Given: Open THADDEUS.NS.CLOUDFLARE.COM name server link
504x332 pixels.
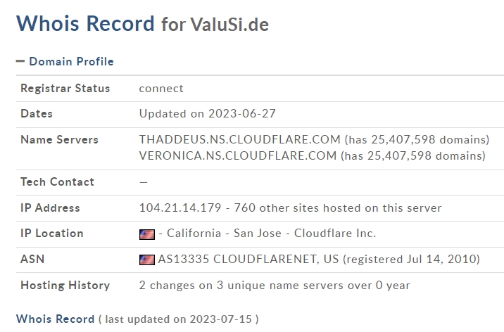Looking at the screenshot, I should pyautogui.click(x=239, y=140).
